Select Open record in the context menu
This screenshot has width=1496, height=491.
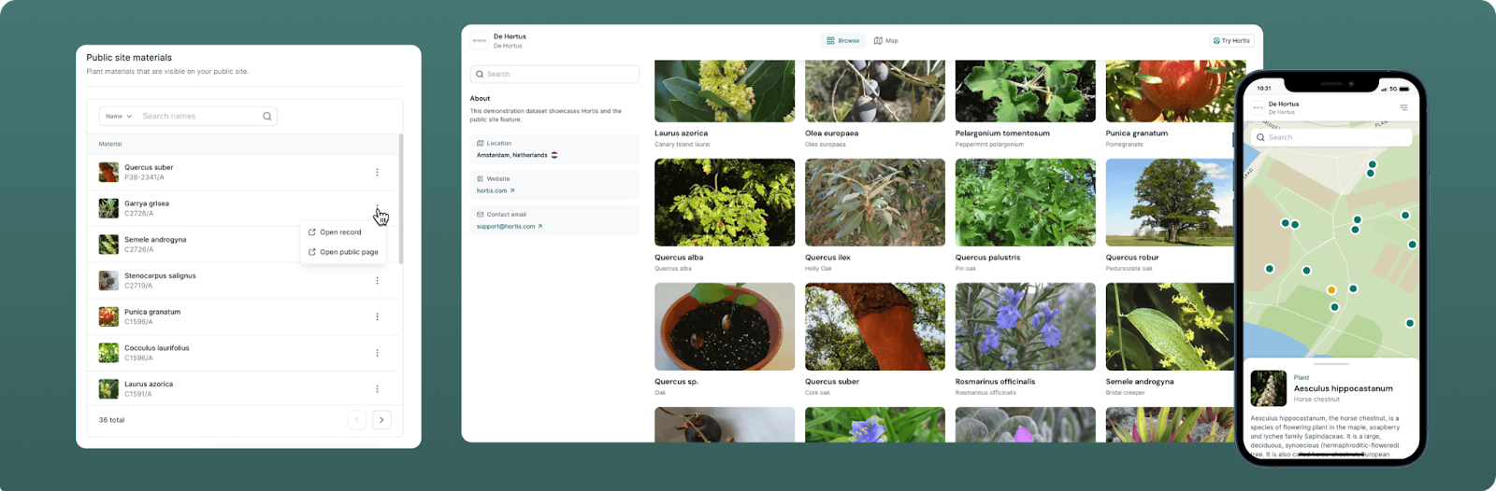(335, 232)
